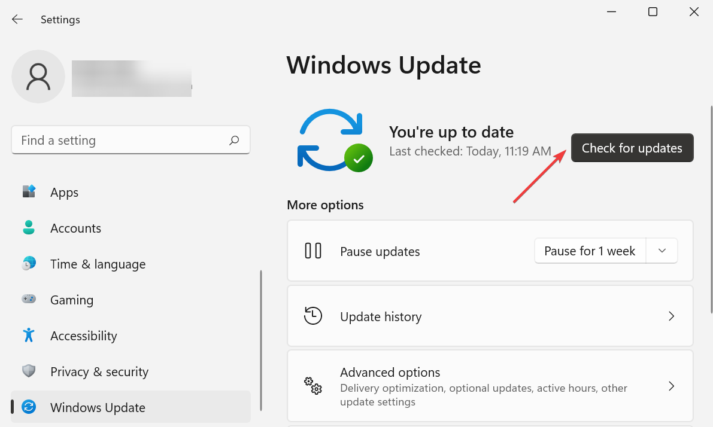
Task: Open the Pause for 1 week dropdown
Action: click(662, 251)
